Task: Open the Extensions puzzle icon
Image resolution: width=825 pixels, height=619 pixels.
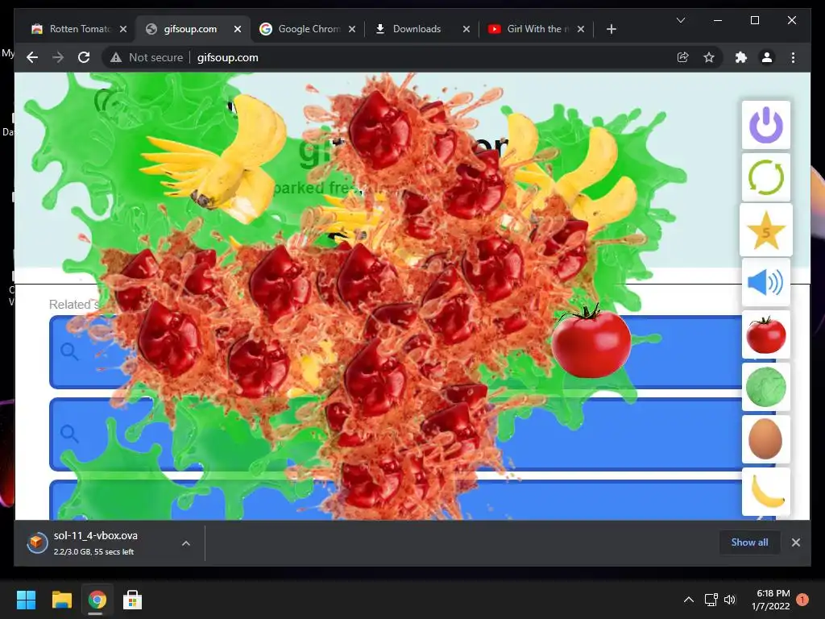Action: [741, 57]
